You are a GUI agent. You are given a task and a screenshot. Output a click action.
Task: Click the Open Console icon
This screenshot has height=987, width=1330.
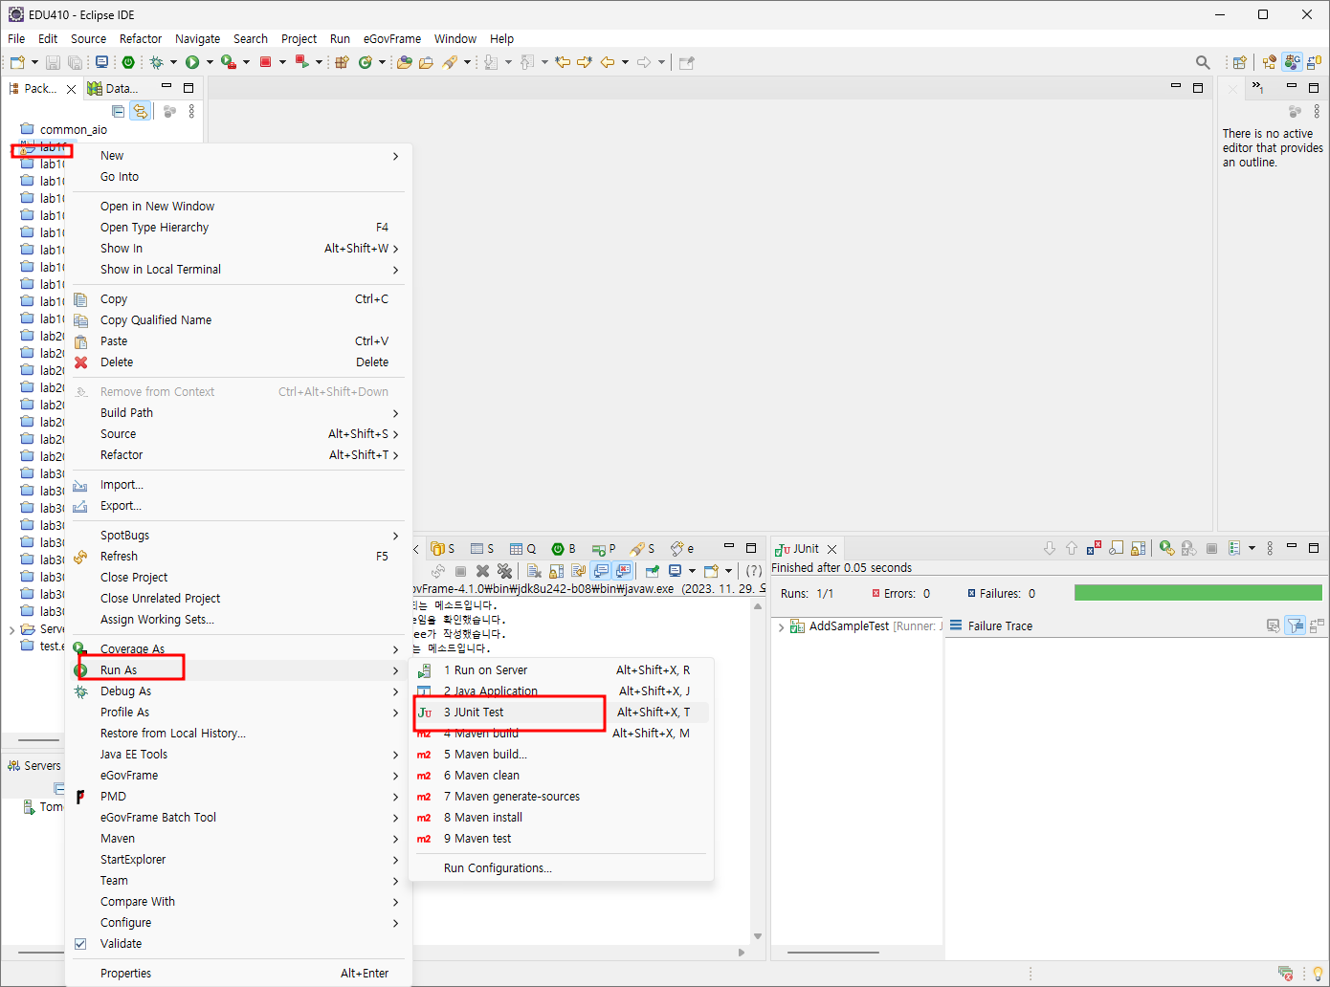[x=711, y=571]
